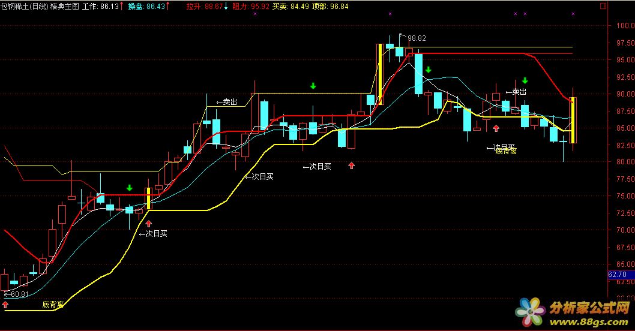Click the red up arrow right of the 80.00-level 次日买 label
Screen dimensions: 635x331
pos(352,165)
